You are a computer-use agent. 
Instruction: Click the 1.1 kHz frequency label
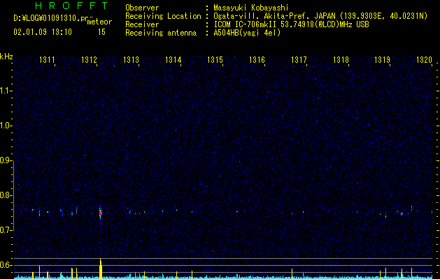(x=6, y=91)
